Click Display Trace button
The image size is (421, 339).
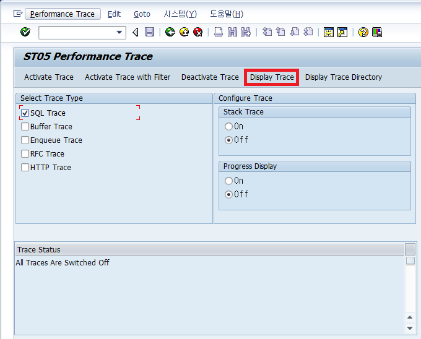[x=272, y=77]
